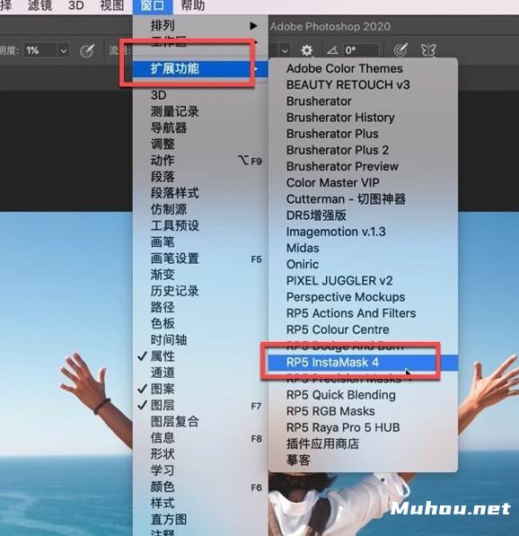Select 动作 menu item

200,161
